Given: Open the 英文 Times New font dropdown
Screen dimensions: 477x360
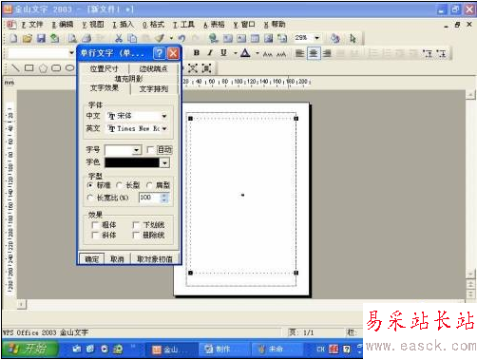Looking at the screenshot, I should (x=164, y=128).
